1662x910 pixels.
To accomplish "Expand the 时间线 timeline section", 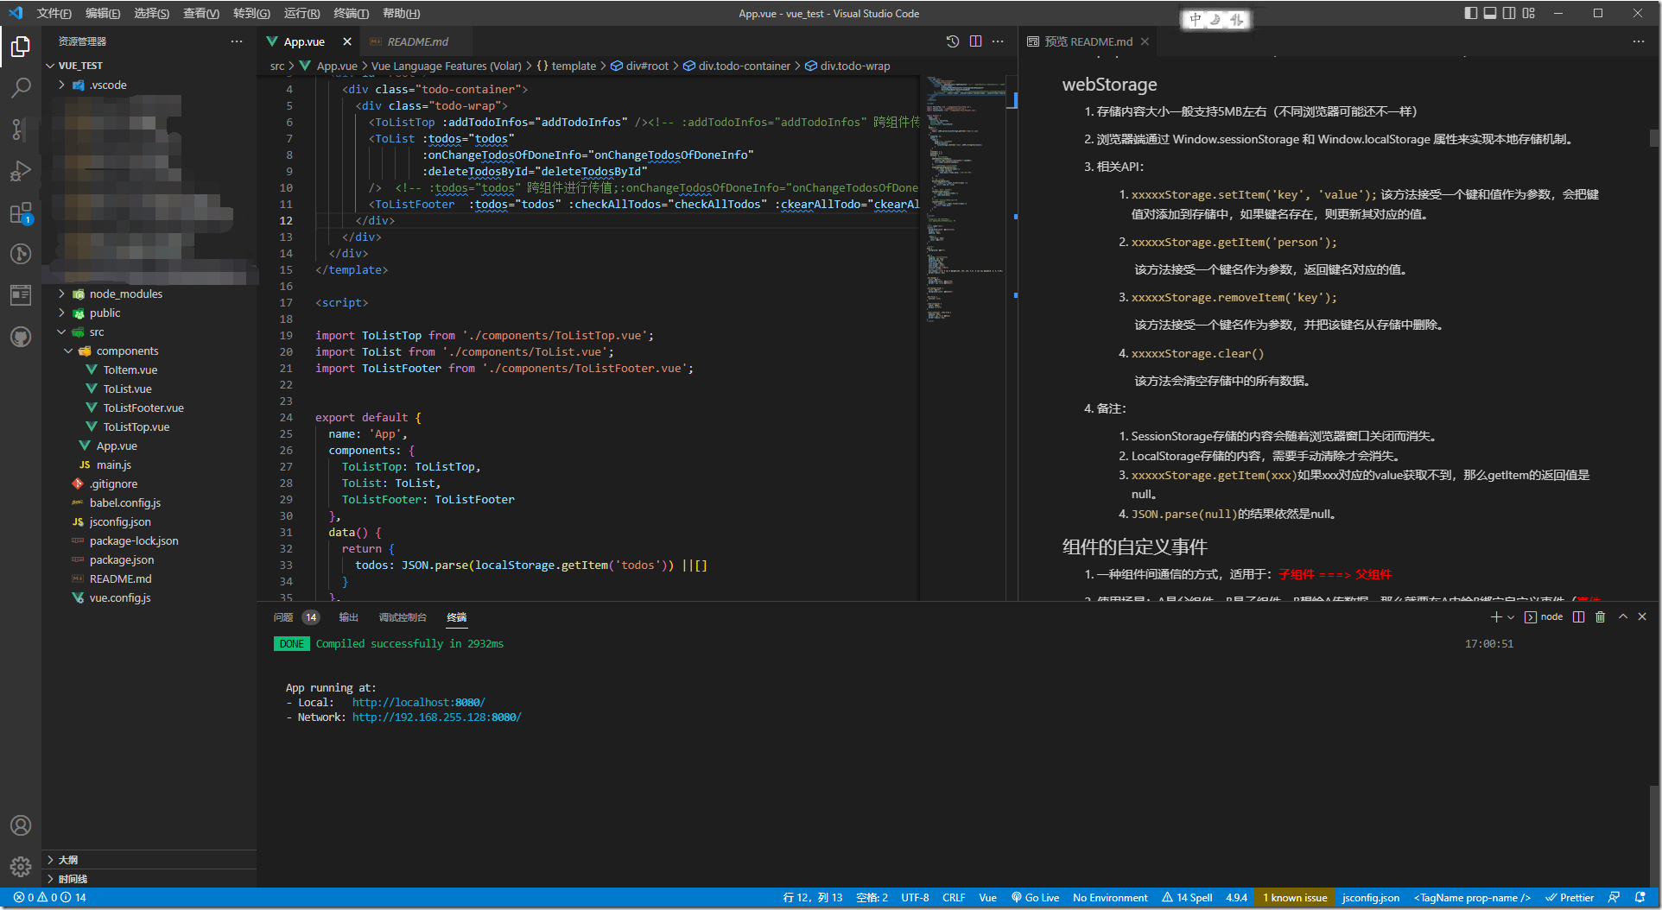I will point(150,879).
